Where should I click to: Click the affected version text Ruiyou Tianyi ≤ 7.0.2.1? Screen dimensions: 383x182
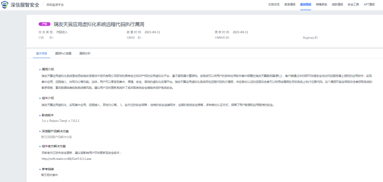pyautogui.click(x=61, y=121)
